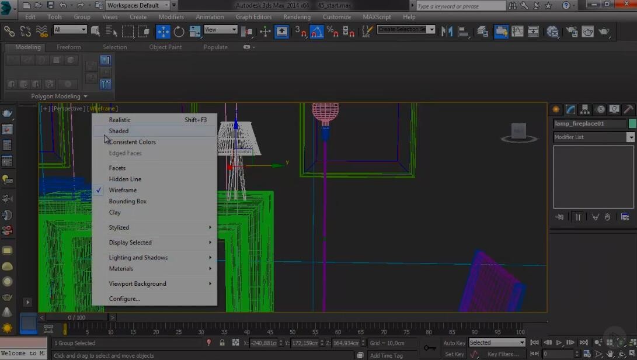The image size is (637, 360).
Task: Open Select by Name dialog
Action: point(111,31)
